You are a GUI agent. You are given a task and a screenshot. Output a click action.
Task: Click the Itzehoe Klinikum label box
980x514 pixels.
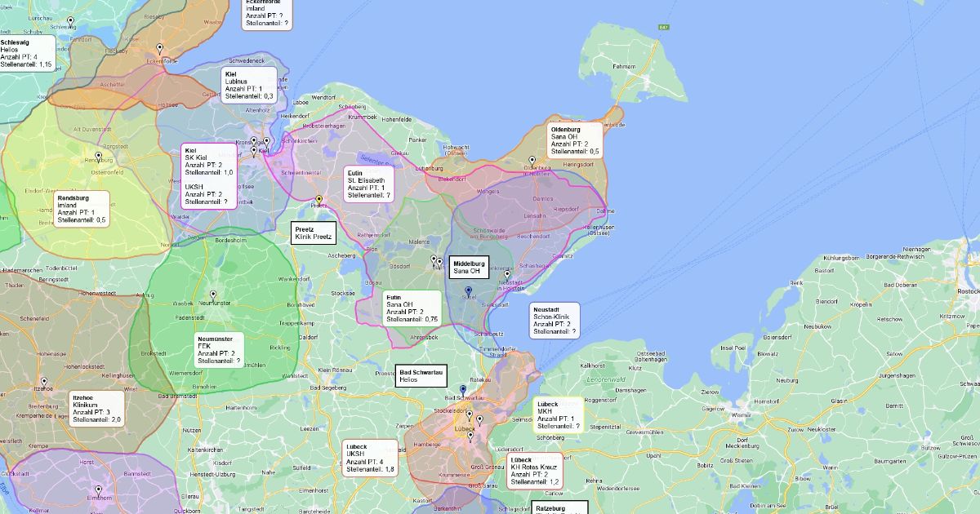click(97, 408)
